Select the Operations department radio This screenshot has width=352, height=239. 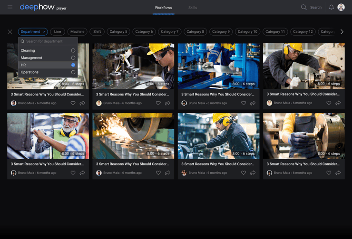tap(73, 72)
